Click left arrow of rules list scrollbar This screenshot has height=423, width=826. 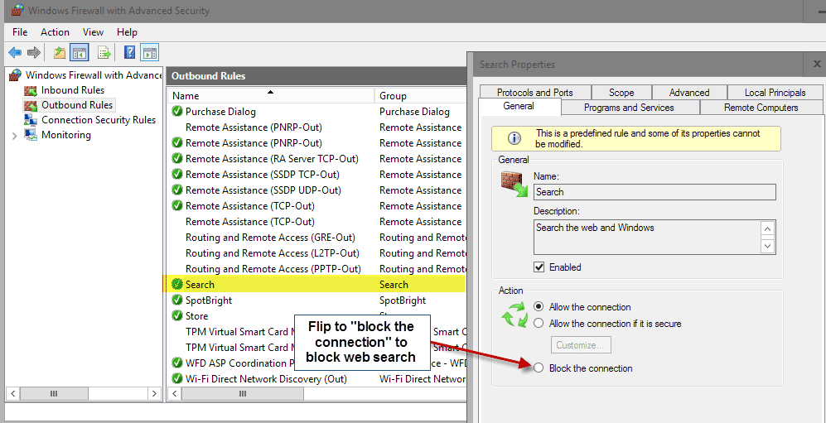(x=174, y=393)
